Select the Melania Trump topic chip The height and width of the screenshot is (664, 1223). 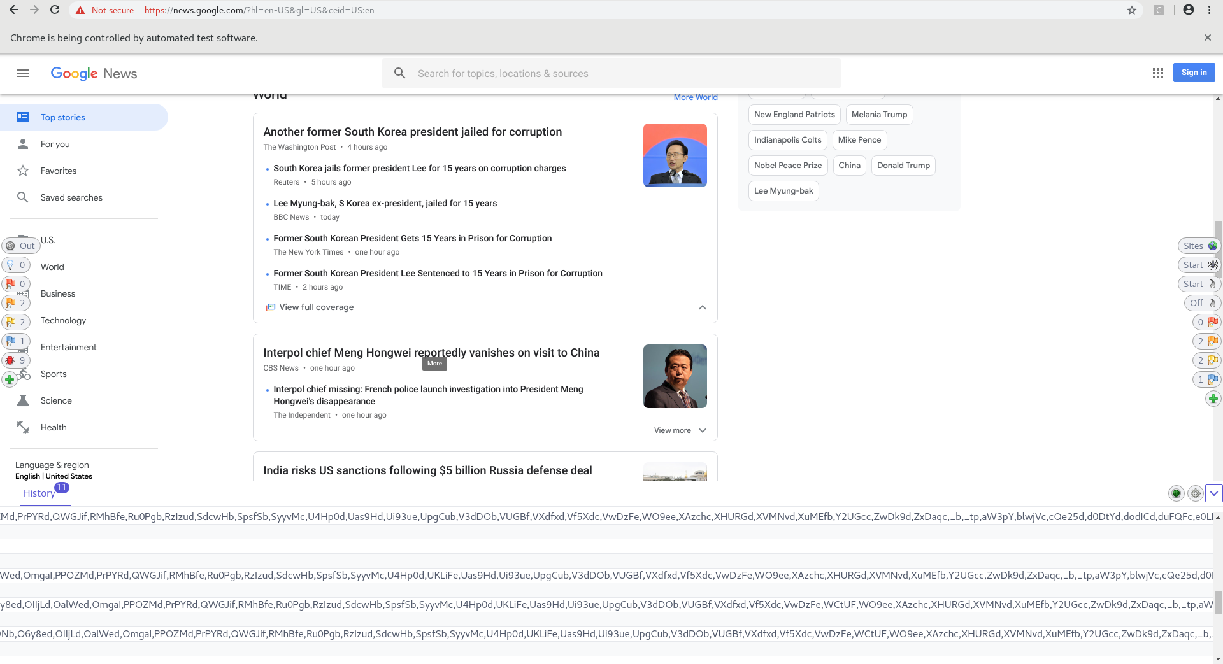click(879, 115)
